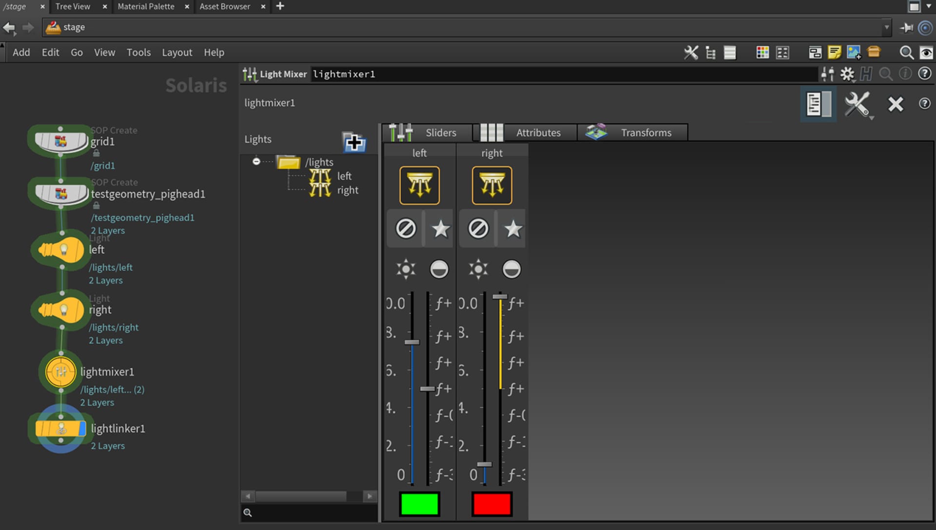Open the sticky note tool in toolbar
The width and height of the screenshot is (936, 530).
pos(835,52)
